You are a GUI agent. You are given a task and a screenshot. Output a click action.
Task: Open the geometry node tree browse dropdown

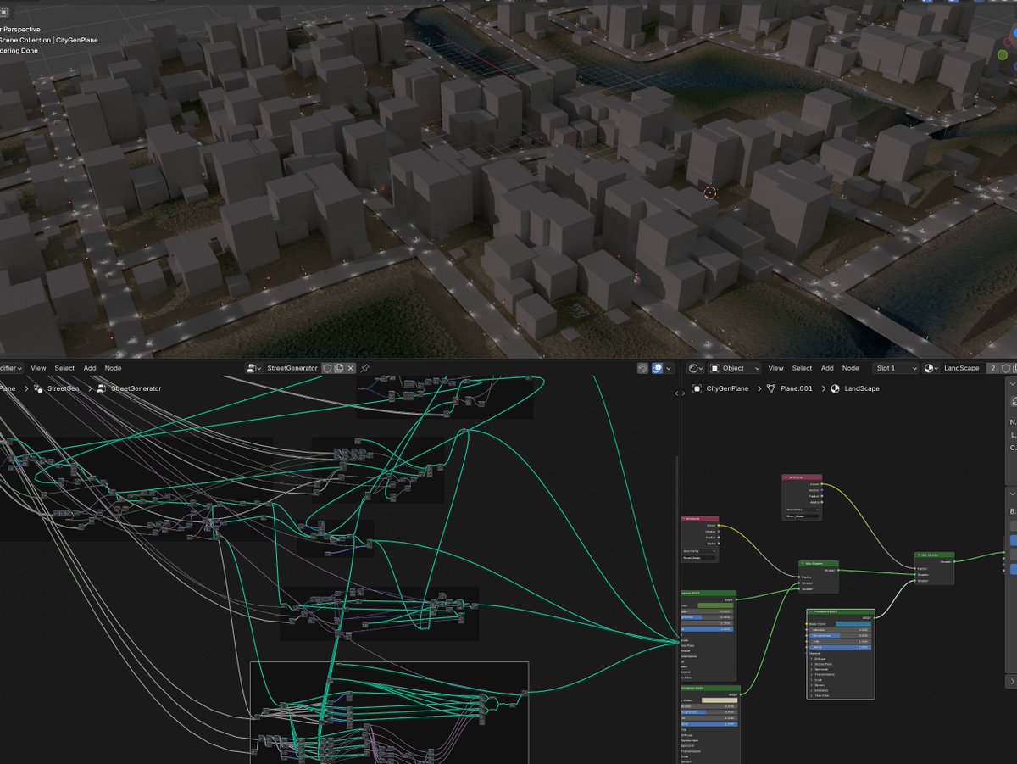pyautogui.click(x=253, y=368)
